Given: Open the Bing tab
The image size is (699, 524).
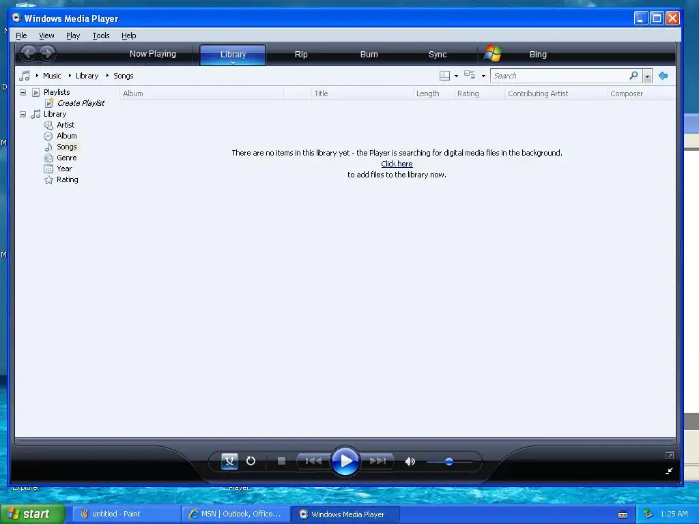Looking at the screenshot, I should click(538, 55).
